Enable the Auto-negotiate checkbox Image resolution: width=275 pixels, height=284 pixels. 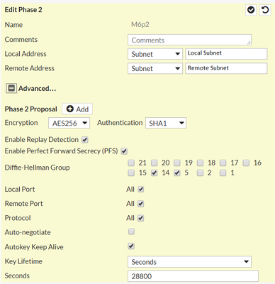(131, 231)
